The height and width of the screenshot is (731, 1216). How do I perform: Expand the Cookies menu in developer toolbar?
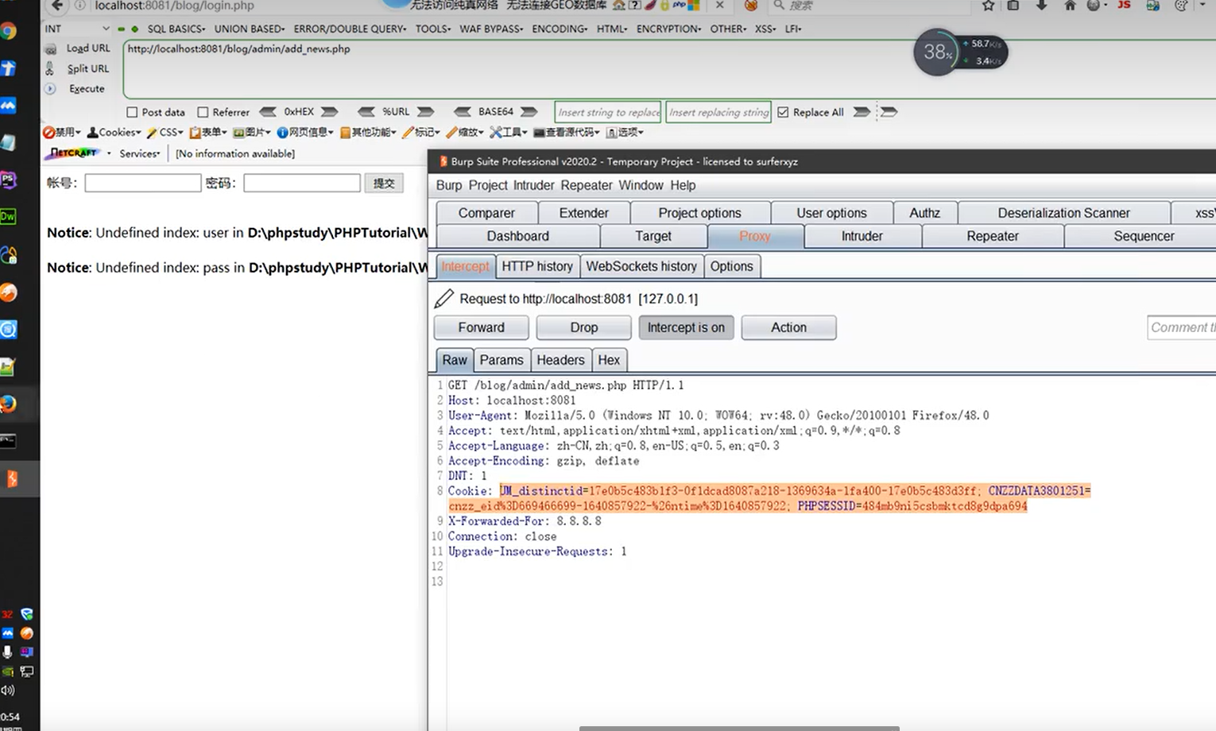coord(114,133)
